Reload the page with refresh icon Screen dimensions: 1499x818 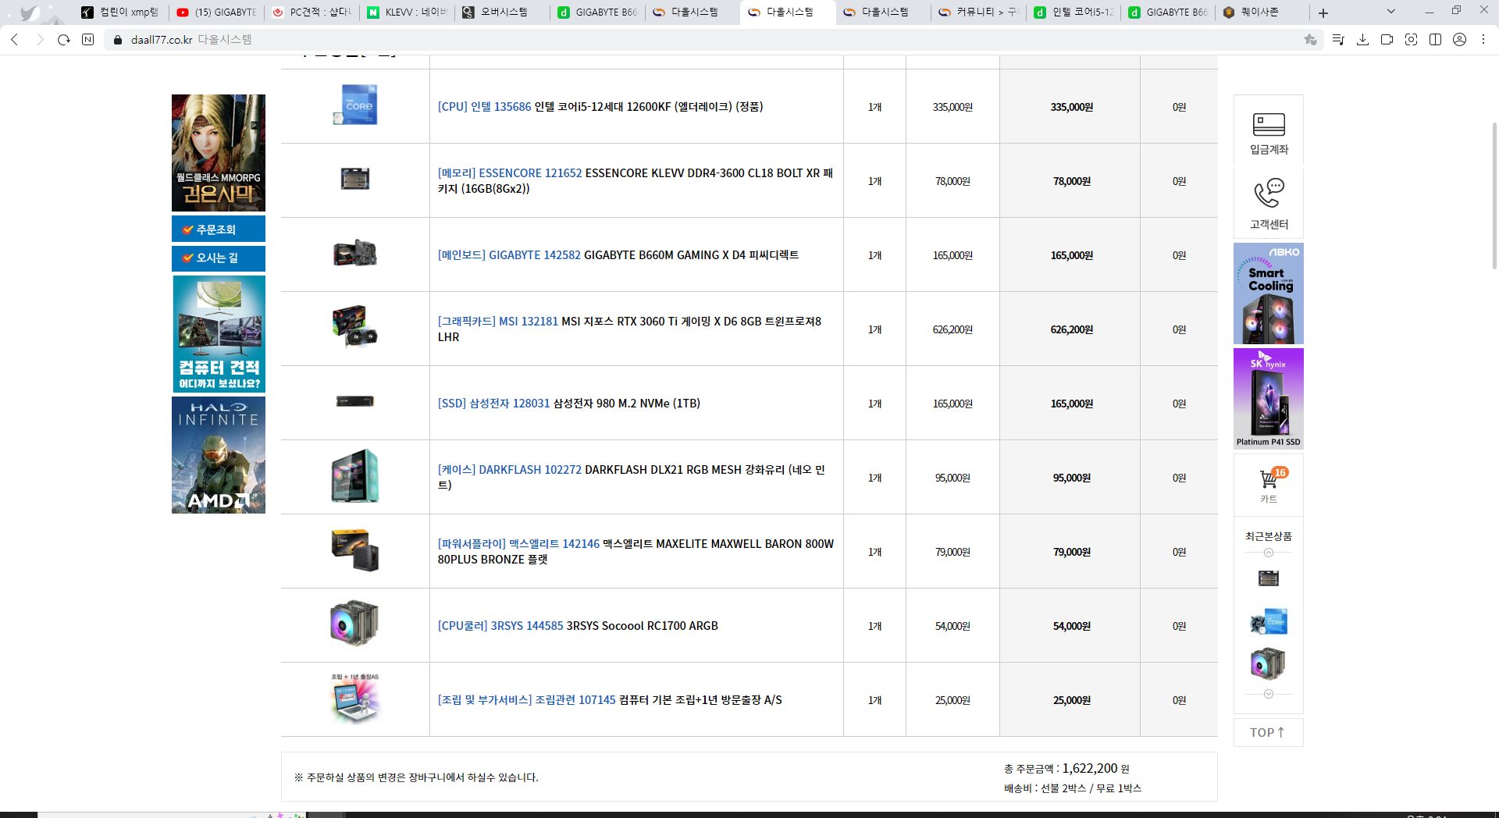tap(64, 39)
